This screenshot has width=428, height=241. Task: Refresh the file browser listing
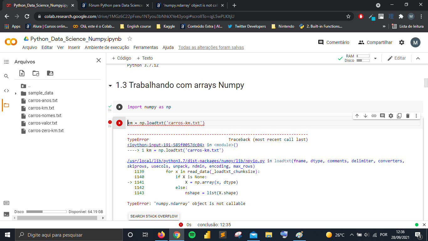click(36, 73)
